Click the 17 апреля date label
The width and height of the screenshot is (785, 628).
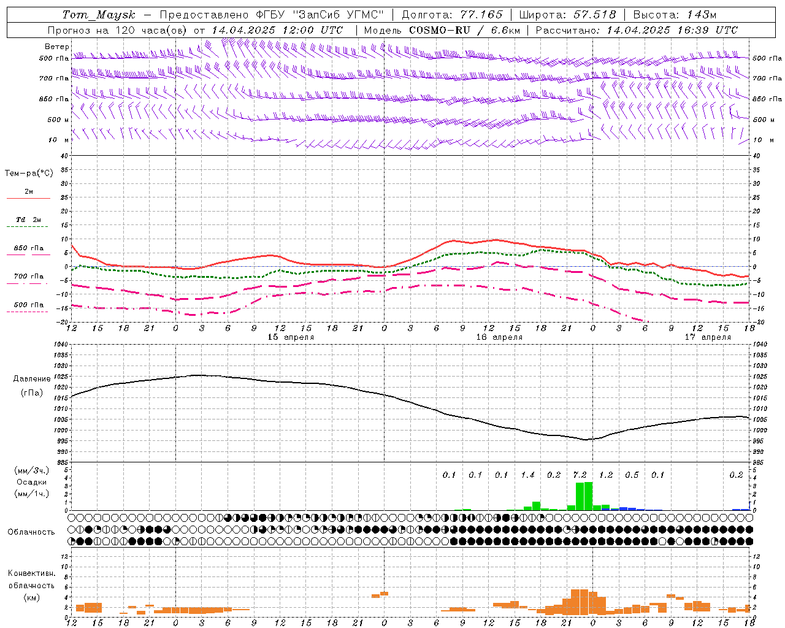pyautogui.click(x=708, y=337)
